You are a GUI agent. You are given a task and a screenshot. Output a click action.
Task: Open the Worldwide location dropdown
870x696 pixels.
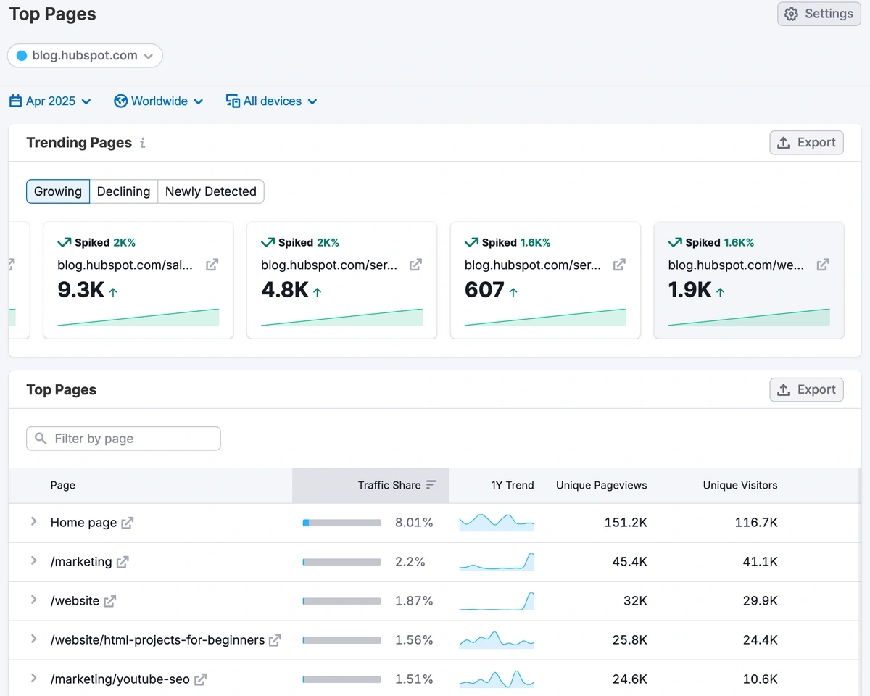pos(158,101)
